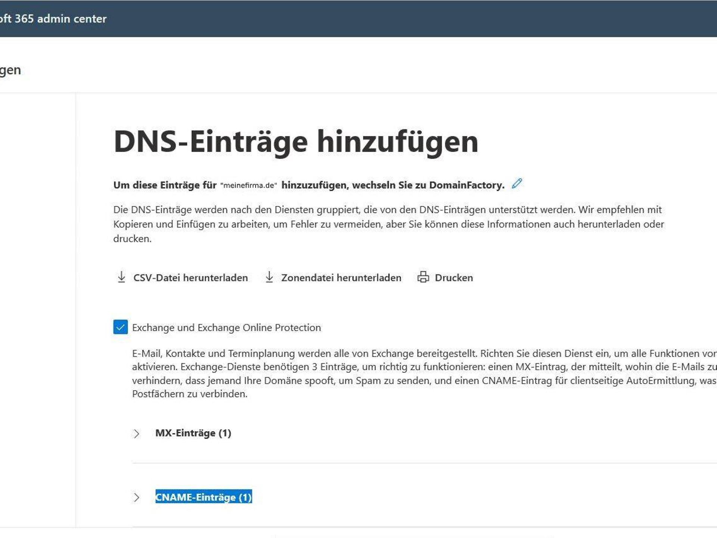Click the Exchange service label to toggle it
This screenshot has width=717, height=538.
point(226,327)
